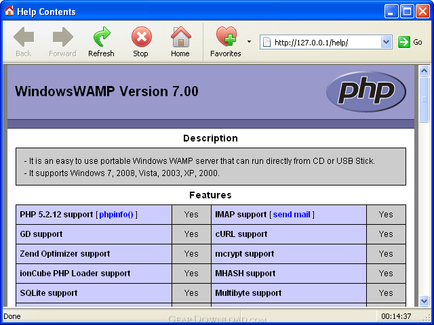This screenshot has height=325, width=434.
Task: Click Yes next to cURL support
Action: [386, 234]
